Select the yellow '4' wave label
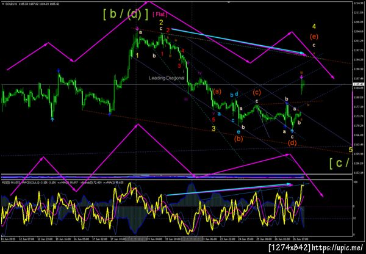The height and width of the screenshot is (254, 366). tap(314, 26)
